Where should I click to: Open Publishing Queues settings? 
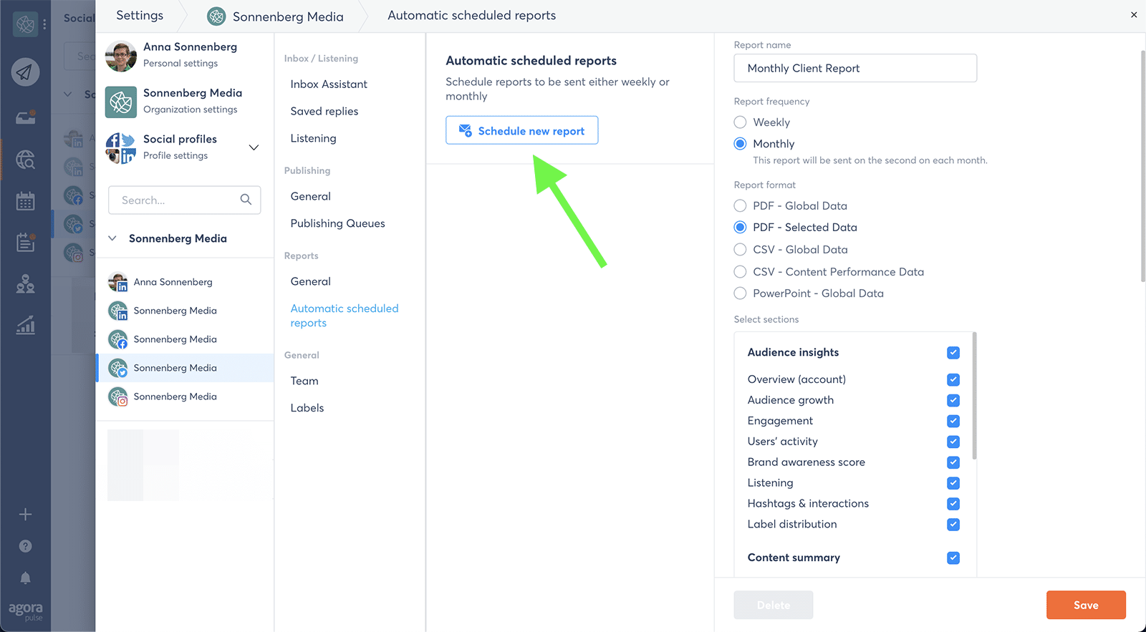click(x=338, y=223)
